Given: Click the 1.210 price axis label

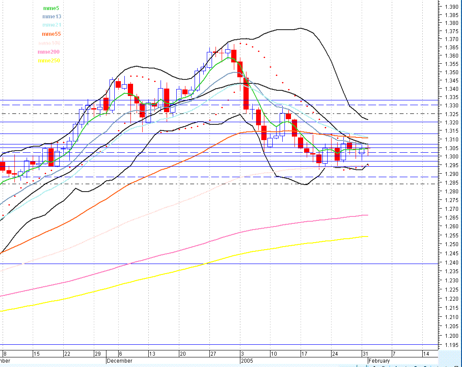Looking at the screenshot, I should click(452, 317).
